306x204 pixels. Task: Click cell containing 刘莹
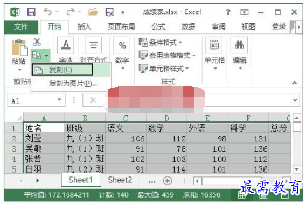click(x=44, y=139)
